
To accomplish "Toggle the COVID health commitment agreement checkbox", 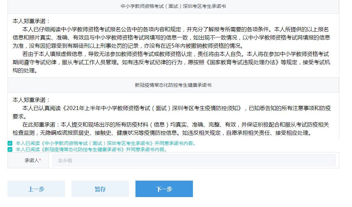I will click(x=10, y=149).
